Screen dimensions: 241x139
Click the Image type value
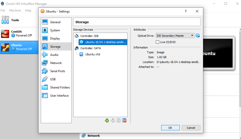coord(160,52)
